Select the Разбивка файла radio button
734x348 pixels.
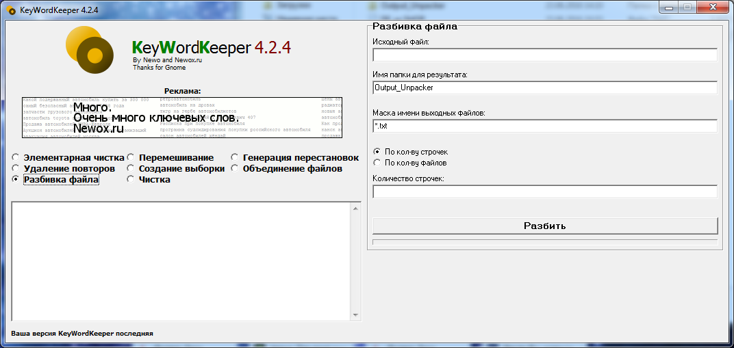pyautogui.click(x=16, y=180)
